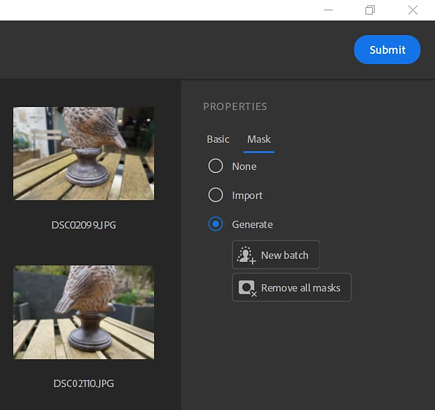Select the DSC02110.JPG thumbnail image

(x=84, y=312)
